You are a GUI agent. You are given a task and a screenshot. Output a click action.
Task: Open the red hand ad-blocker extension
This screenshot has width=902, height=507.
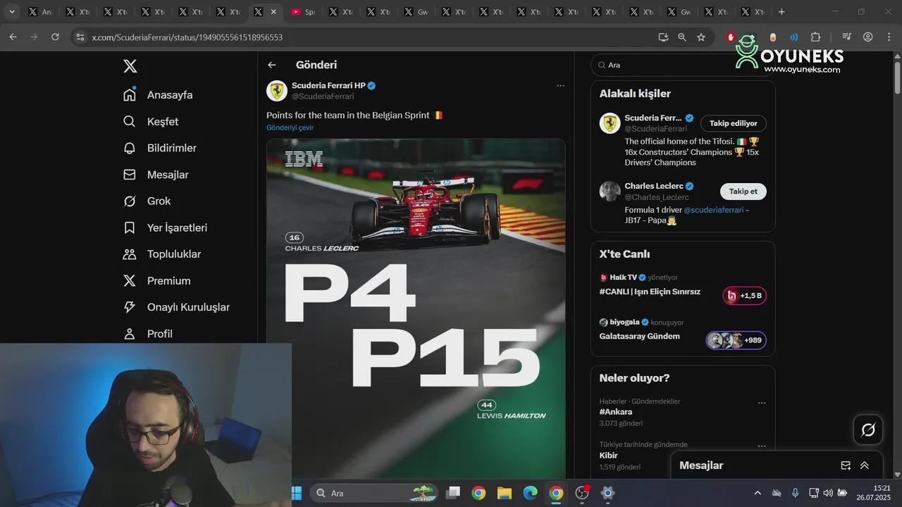tap(731, 37)
